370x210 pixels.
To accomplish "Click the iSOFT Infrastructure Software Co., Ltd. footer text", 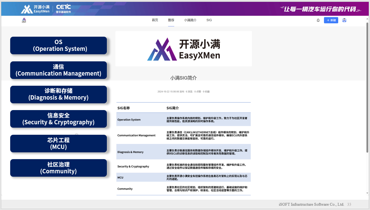I will pos(311,204).
